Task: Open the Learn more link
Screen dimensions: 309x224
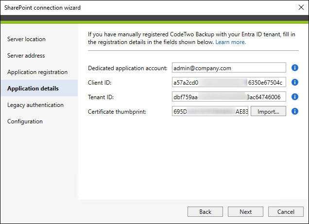Action: point(231,42)
